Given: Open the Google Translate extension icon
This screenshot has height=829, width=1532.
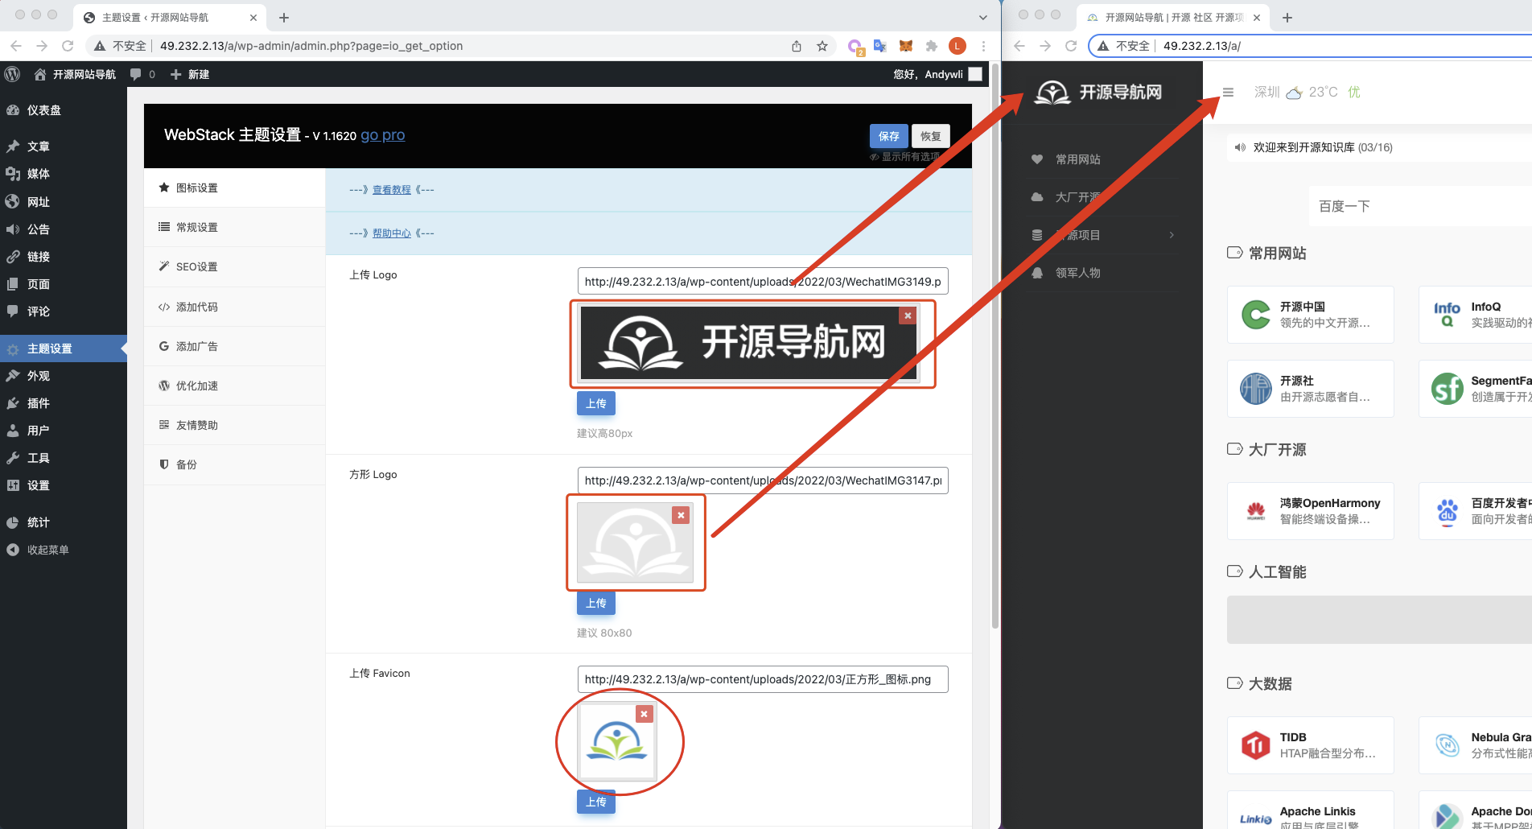Looking at the screenshot, I should click(x=880, y=46).
